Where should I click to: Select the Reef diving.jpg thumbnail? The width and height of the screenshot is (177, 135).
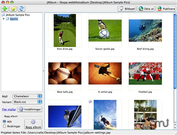tap(145, 30)
